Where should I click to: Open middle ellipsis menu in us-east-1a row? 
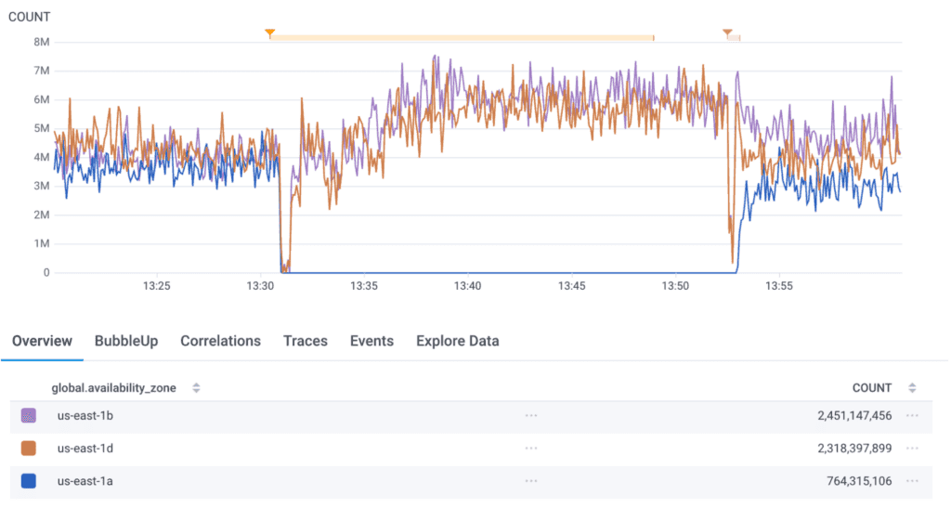click(x=530, y=481)
